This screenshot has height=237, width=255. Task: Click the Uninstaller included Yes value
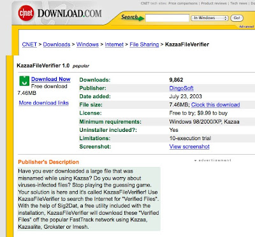click(x=173, y=130)
